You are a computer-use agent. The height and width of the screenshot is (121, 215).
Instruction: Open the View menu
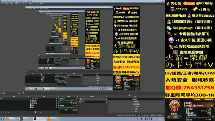point(12,4)
